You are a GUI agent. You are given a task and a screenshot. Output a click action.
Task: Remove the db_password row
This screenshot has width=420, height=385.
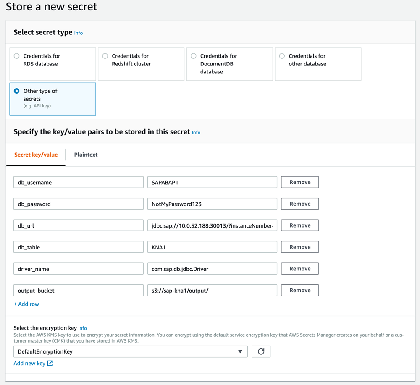(300, 204)
